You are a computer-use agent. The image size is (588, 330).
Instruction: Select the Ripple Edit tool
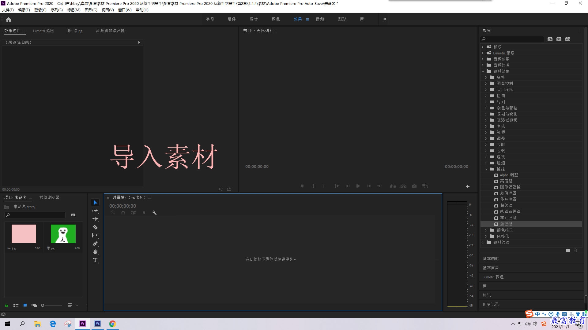(x=95, y=219)
